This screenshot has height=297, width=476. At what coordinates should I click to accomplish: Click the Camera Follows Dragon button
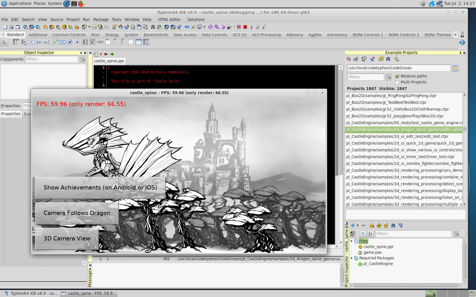pyautogui.click(x=77, y=213)
